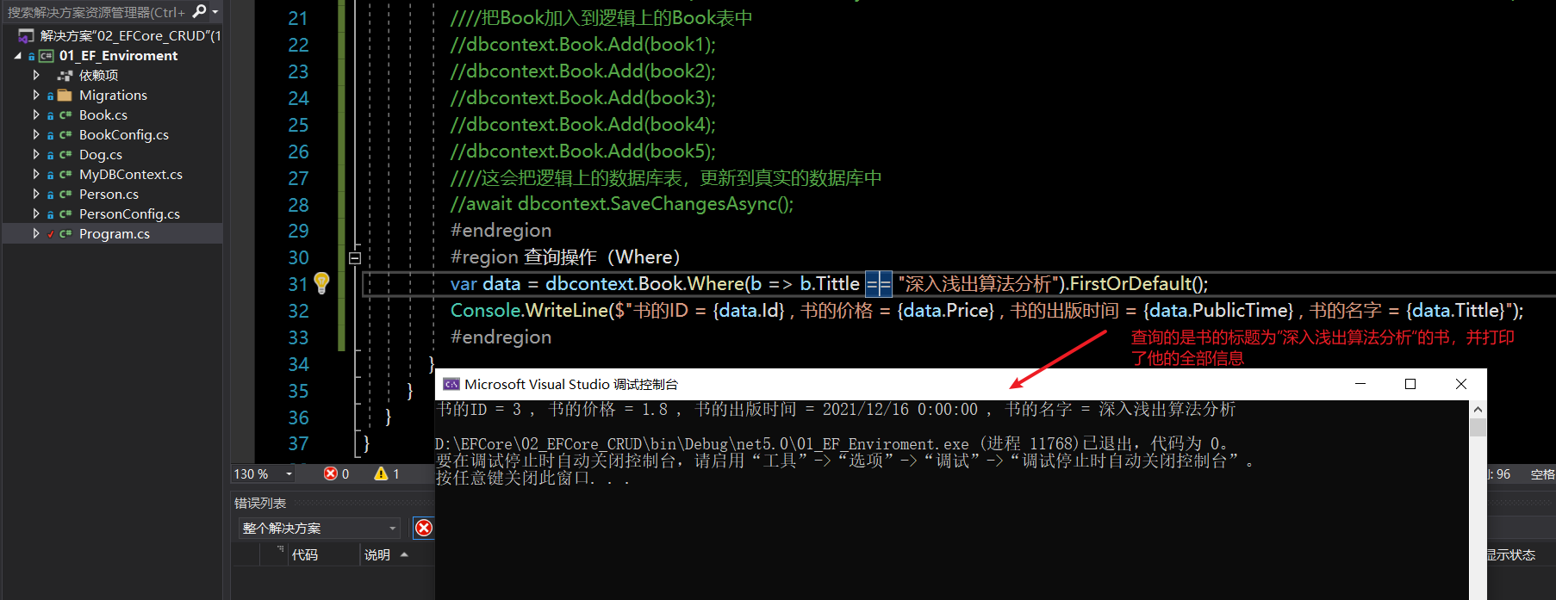The width and height of the screenshot is (1556, 600).
Task: Click the lightbulb quick actions icon
Action: click(x=321, y=282)
